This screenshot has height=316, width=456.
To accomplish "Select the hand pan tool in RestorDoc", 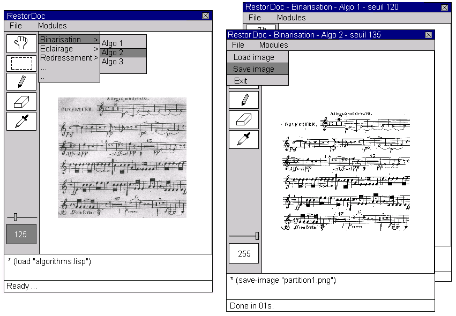I will (x=21, y=43).
